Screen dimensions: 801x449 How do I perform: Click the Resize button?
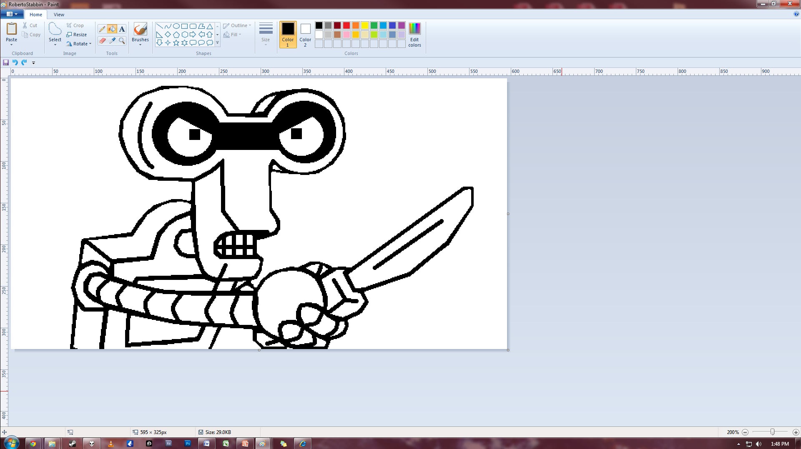(x=76, y=35)
